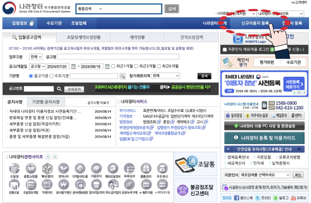311x203 pixels.
Task: Click the magnifier icon next to 공고번호
Action: (x=59, y=89)
